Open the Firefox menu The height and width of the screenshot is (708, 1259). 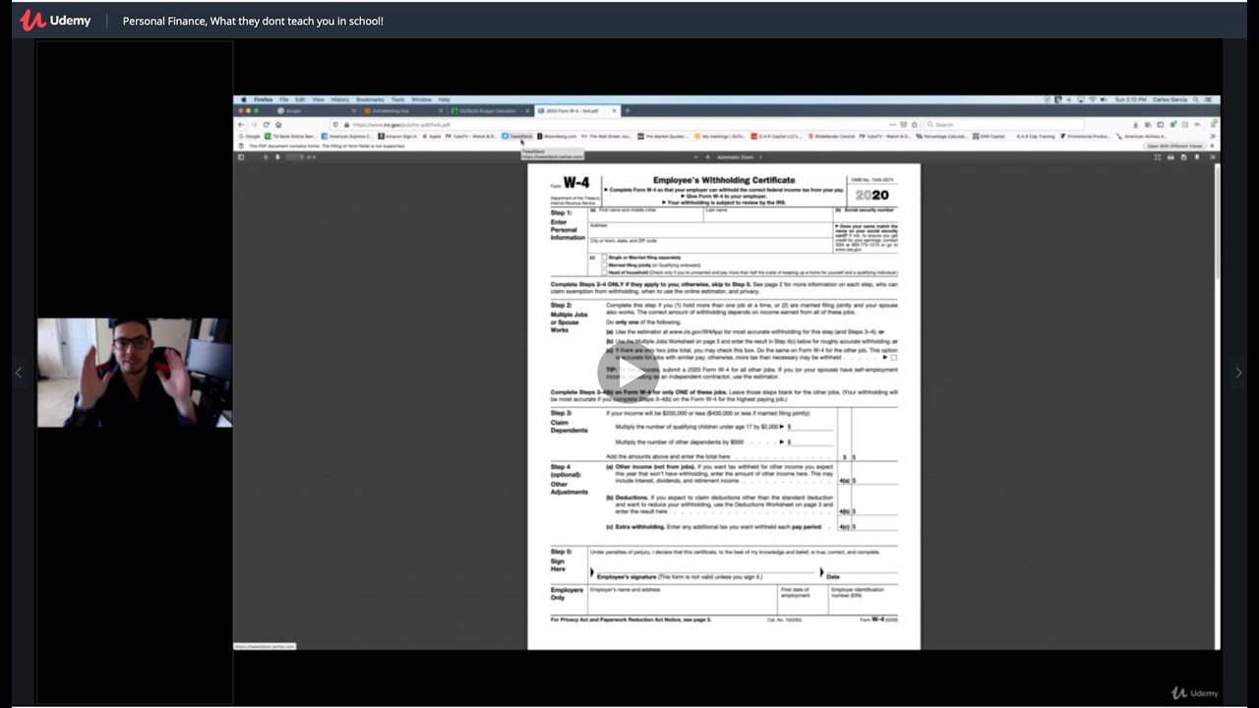tap(264, 99)
